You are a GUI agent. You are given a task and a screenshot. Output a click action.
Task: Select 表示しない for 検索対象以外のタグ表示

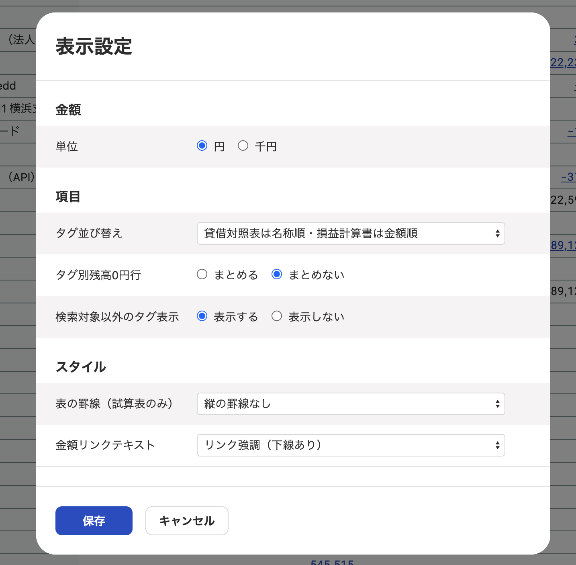point(277,316)
